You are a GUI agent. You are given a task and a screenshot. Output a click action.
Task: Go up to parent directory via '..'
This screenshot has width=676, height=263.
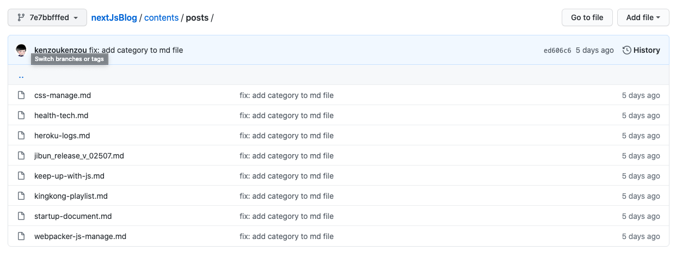click(21, 76)
